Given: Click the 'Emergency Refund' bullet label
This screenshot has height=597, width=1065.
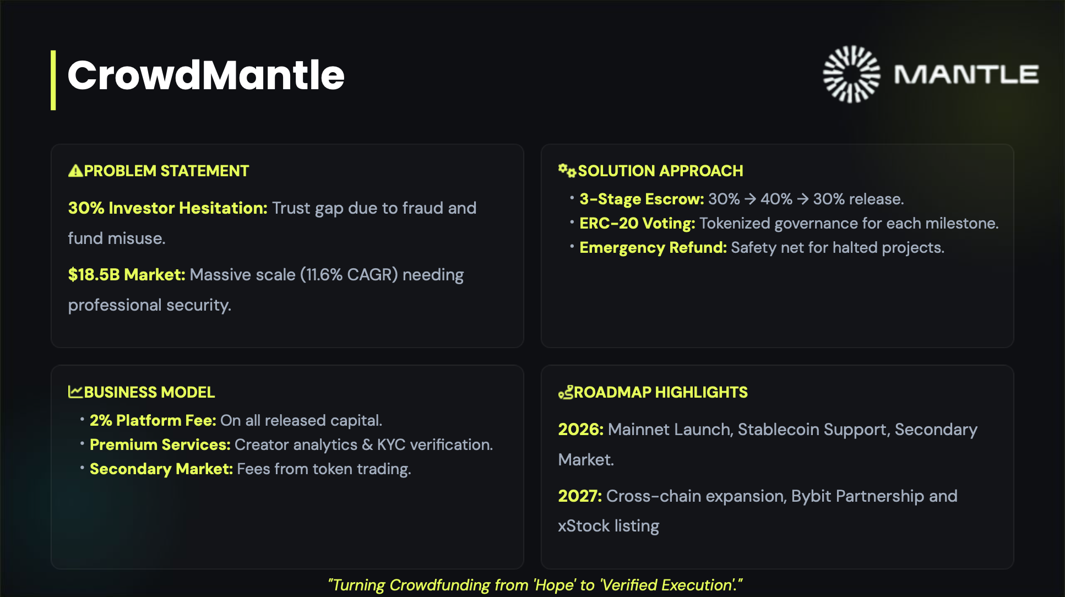Looking at the screenshot, I should pos(653,247).
